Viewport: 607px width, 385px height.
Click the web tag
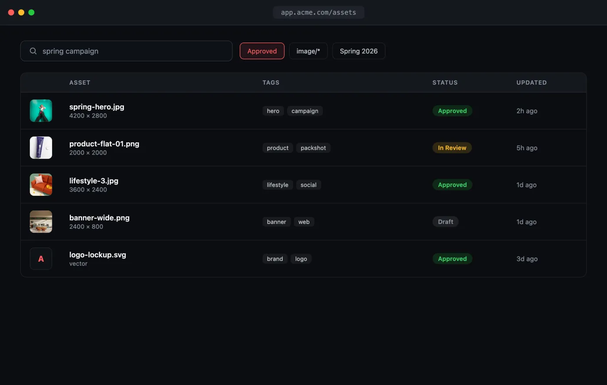[x=304, y=222]
